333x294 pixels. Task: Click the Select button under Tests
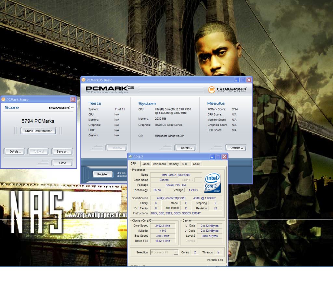[117, 148]
